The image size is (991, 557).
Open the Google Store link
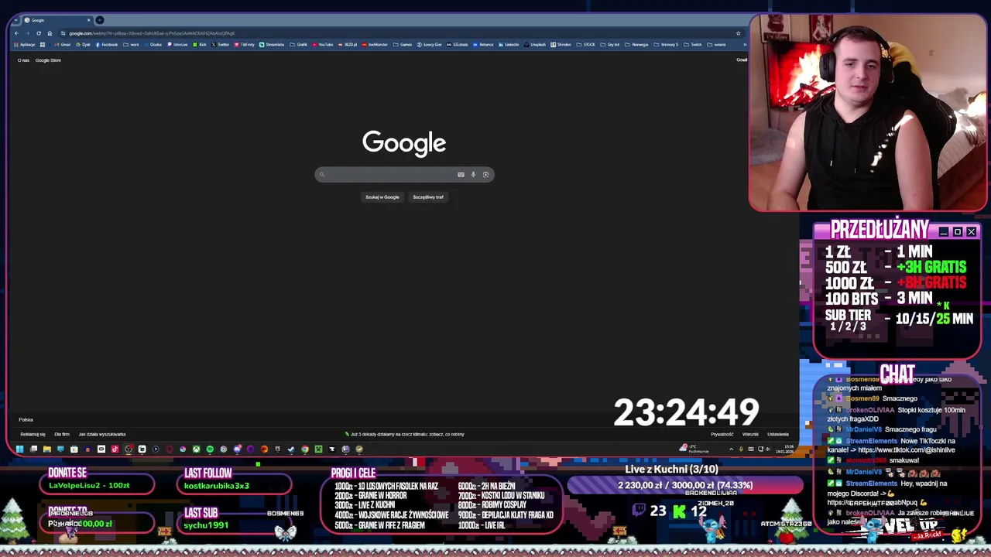(48, 60)
